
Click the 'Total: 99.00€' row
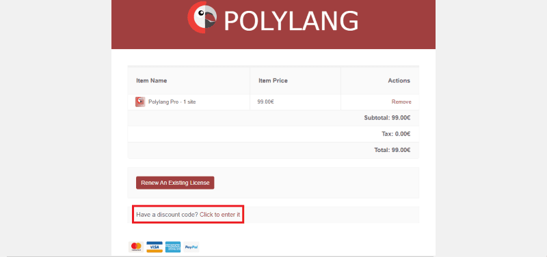tap(273, 150)
